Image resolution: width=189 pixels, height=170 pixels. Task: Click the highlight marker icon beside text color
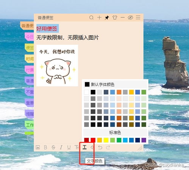pos(92,147)
